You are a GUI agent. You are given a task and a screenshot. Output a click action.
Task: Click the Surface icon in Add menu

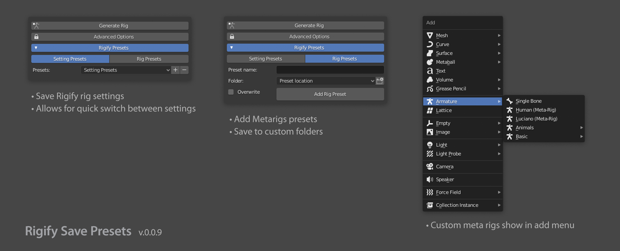point(430,53)
